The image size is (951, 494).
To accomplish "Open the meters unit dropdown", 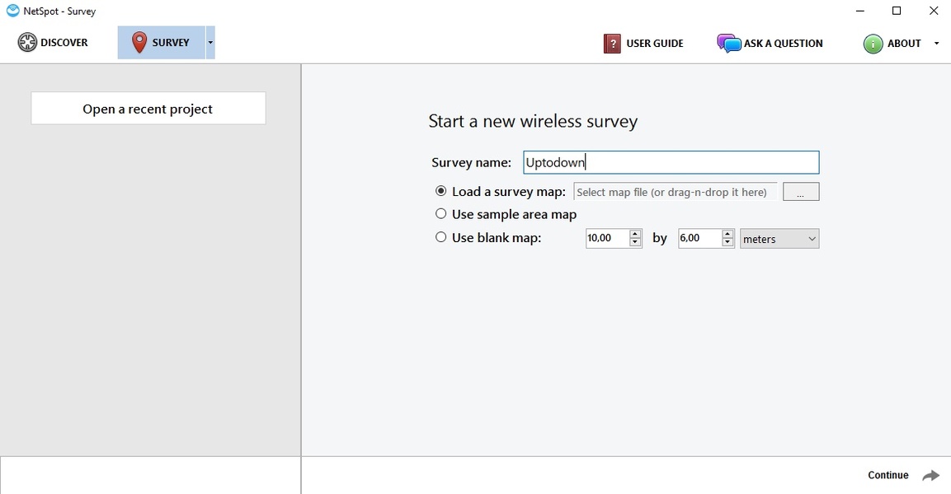I will click(x=779, y=239).
